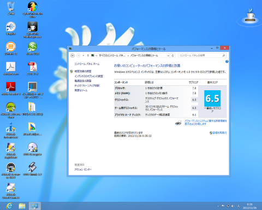Open recent locations dropdown arrow
Image resolution: width=262 pixels, height=210 pixels.
click(84, 55)
